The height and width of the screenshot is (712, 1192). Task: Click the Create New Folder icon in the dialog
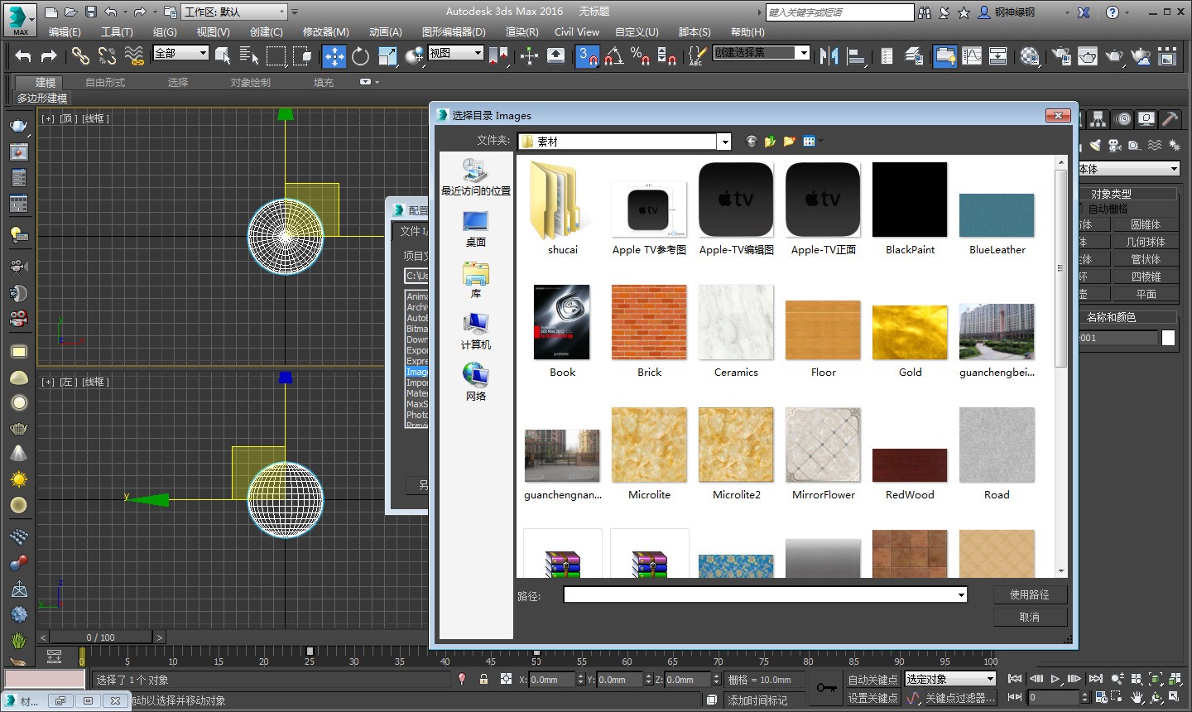coord(789,140)
